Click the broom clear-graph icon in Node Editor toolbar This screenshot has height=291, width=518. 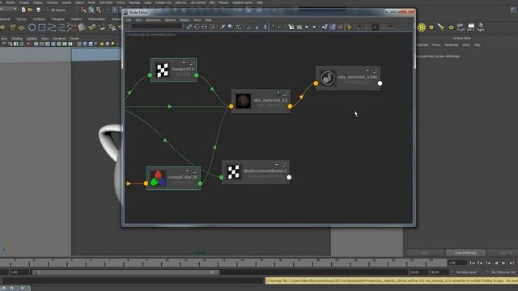(x=223, y=27)
